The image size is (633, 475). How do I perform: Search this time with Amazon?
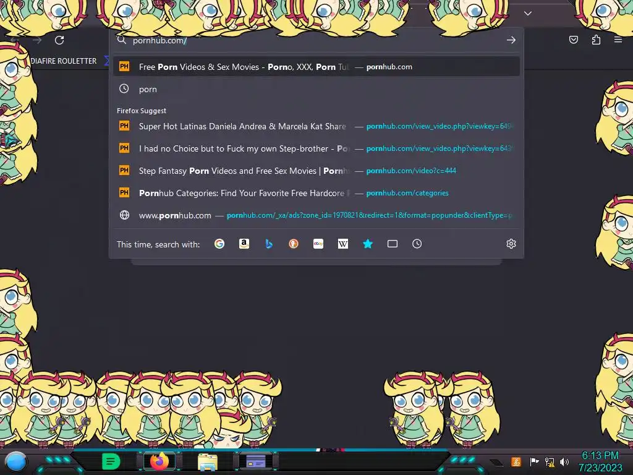point(244,244)
